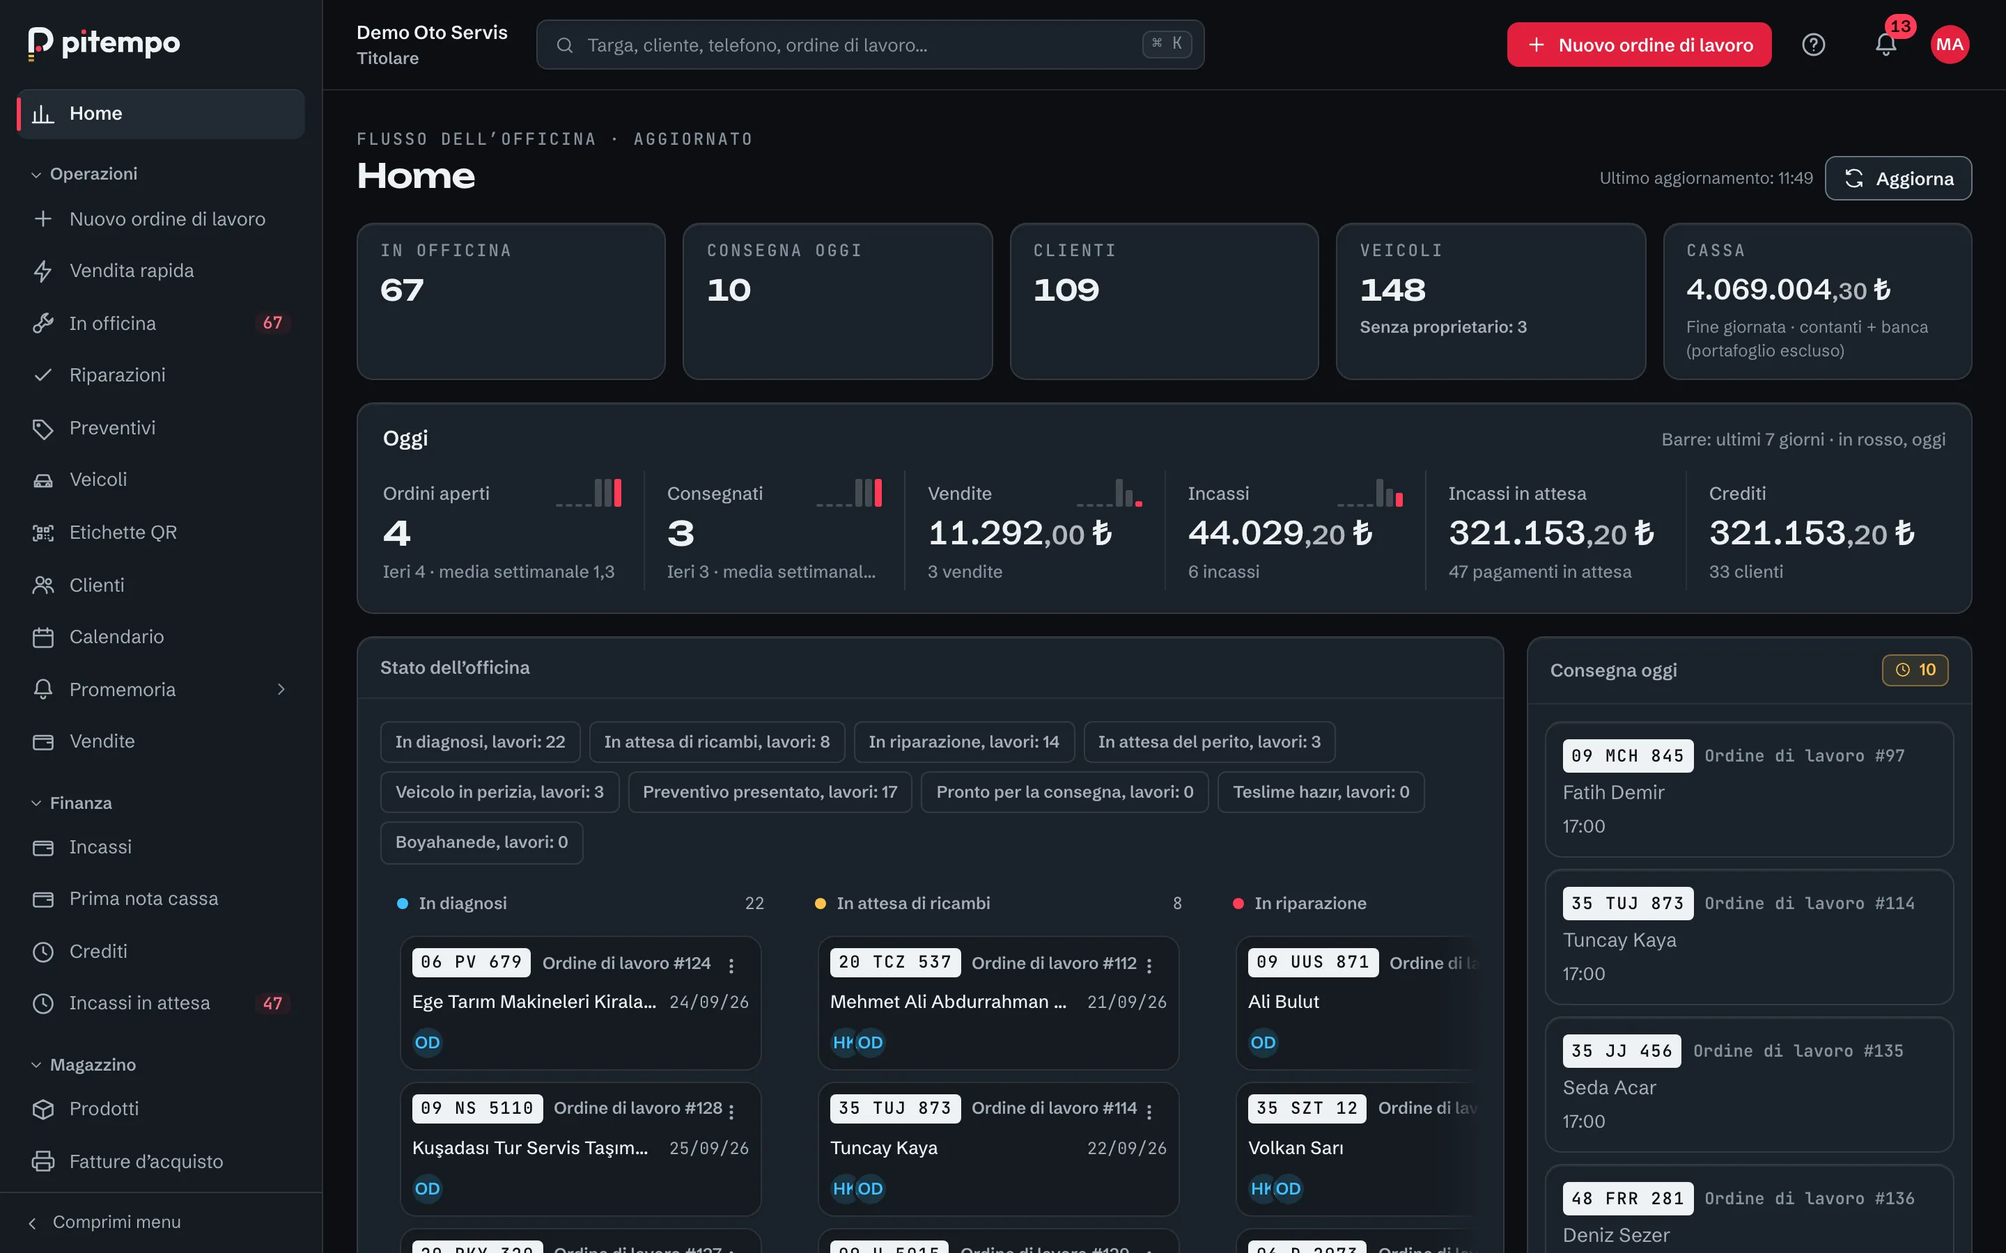Open Vendite in sidebar
The image size is (2006, 1253).
click(x=161, y=741)
